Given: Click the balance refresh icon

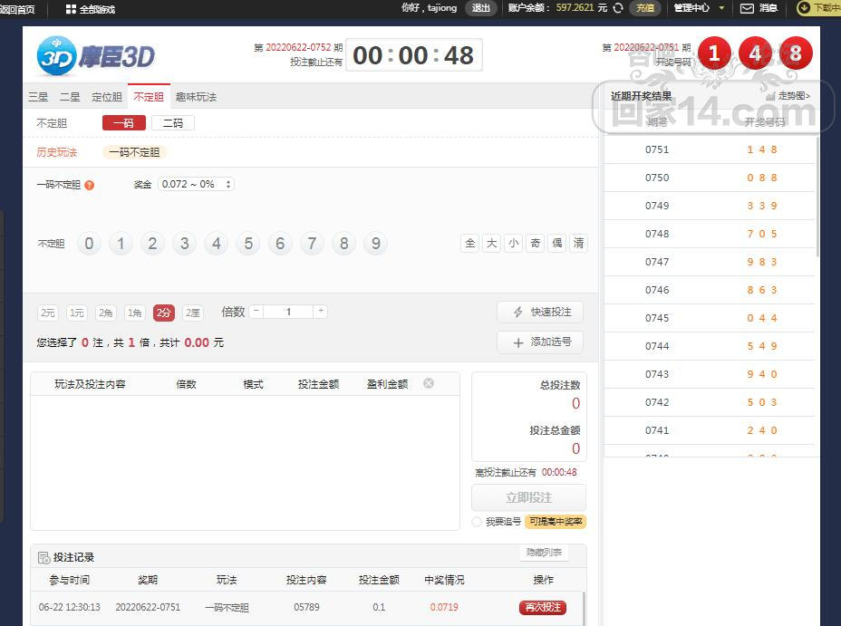Looking at the screenshot, I should (618, 8).
